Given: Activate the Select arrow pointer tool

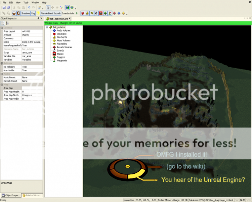Looking at the screenshot, I should pyautogui.click(x=48, y=7).
